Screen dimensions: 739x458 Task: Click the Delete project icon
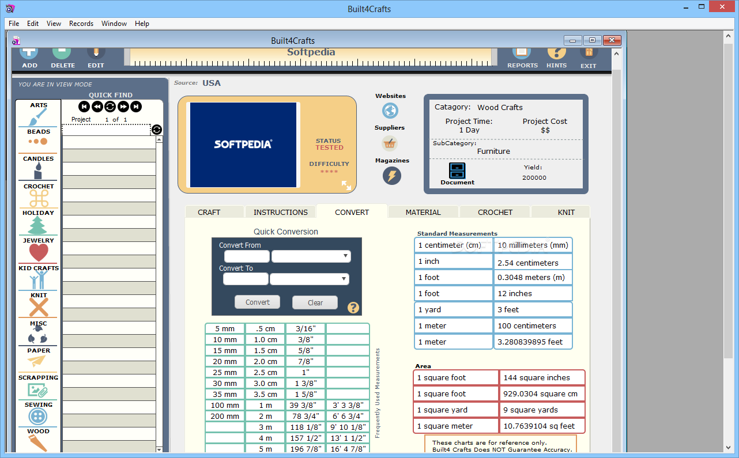pyautogui.click(x=63, y=53)
